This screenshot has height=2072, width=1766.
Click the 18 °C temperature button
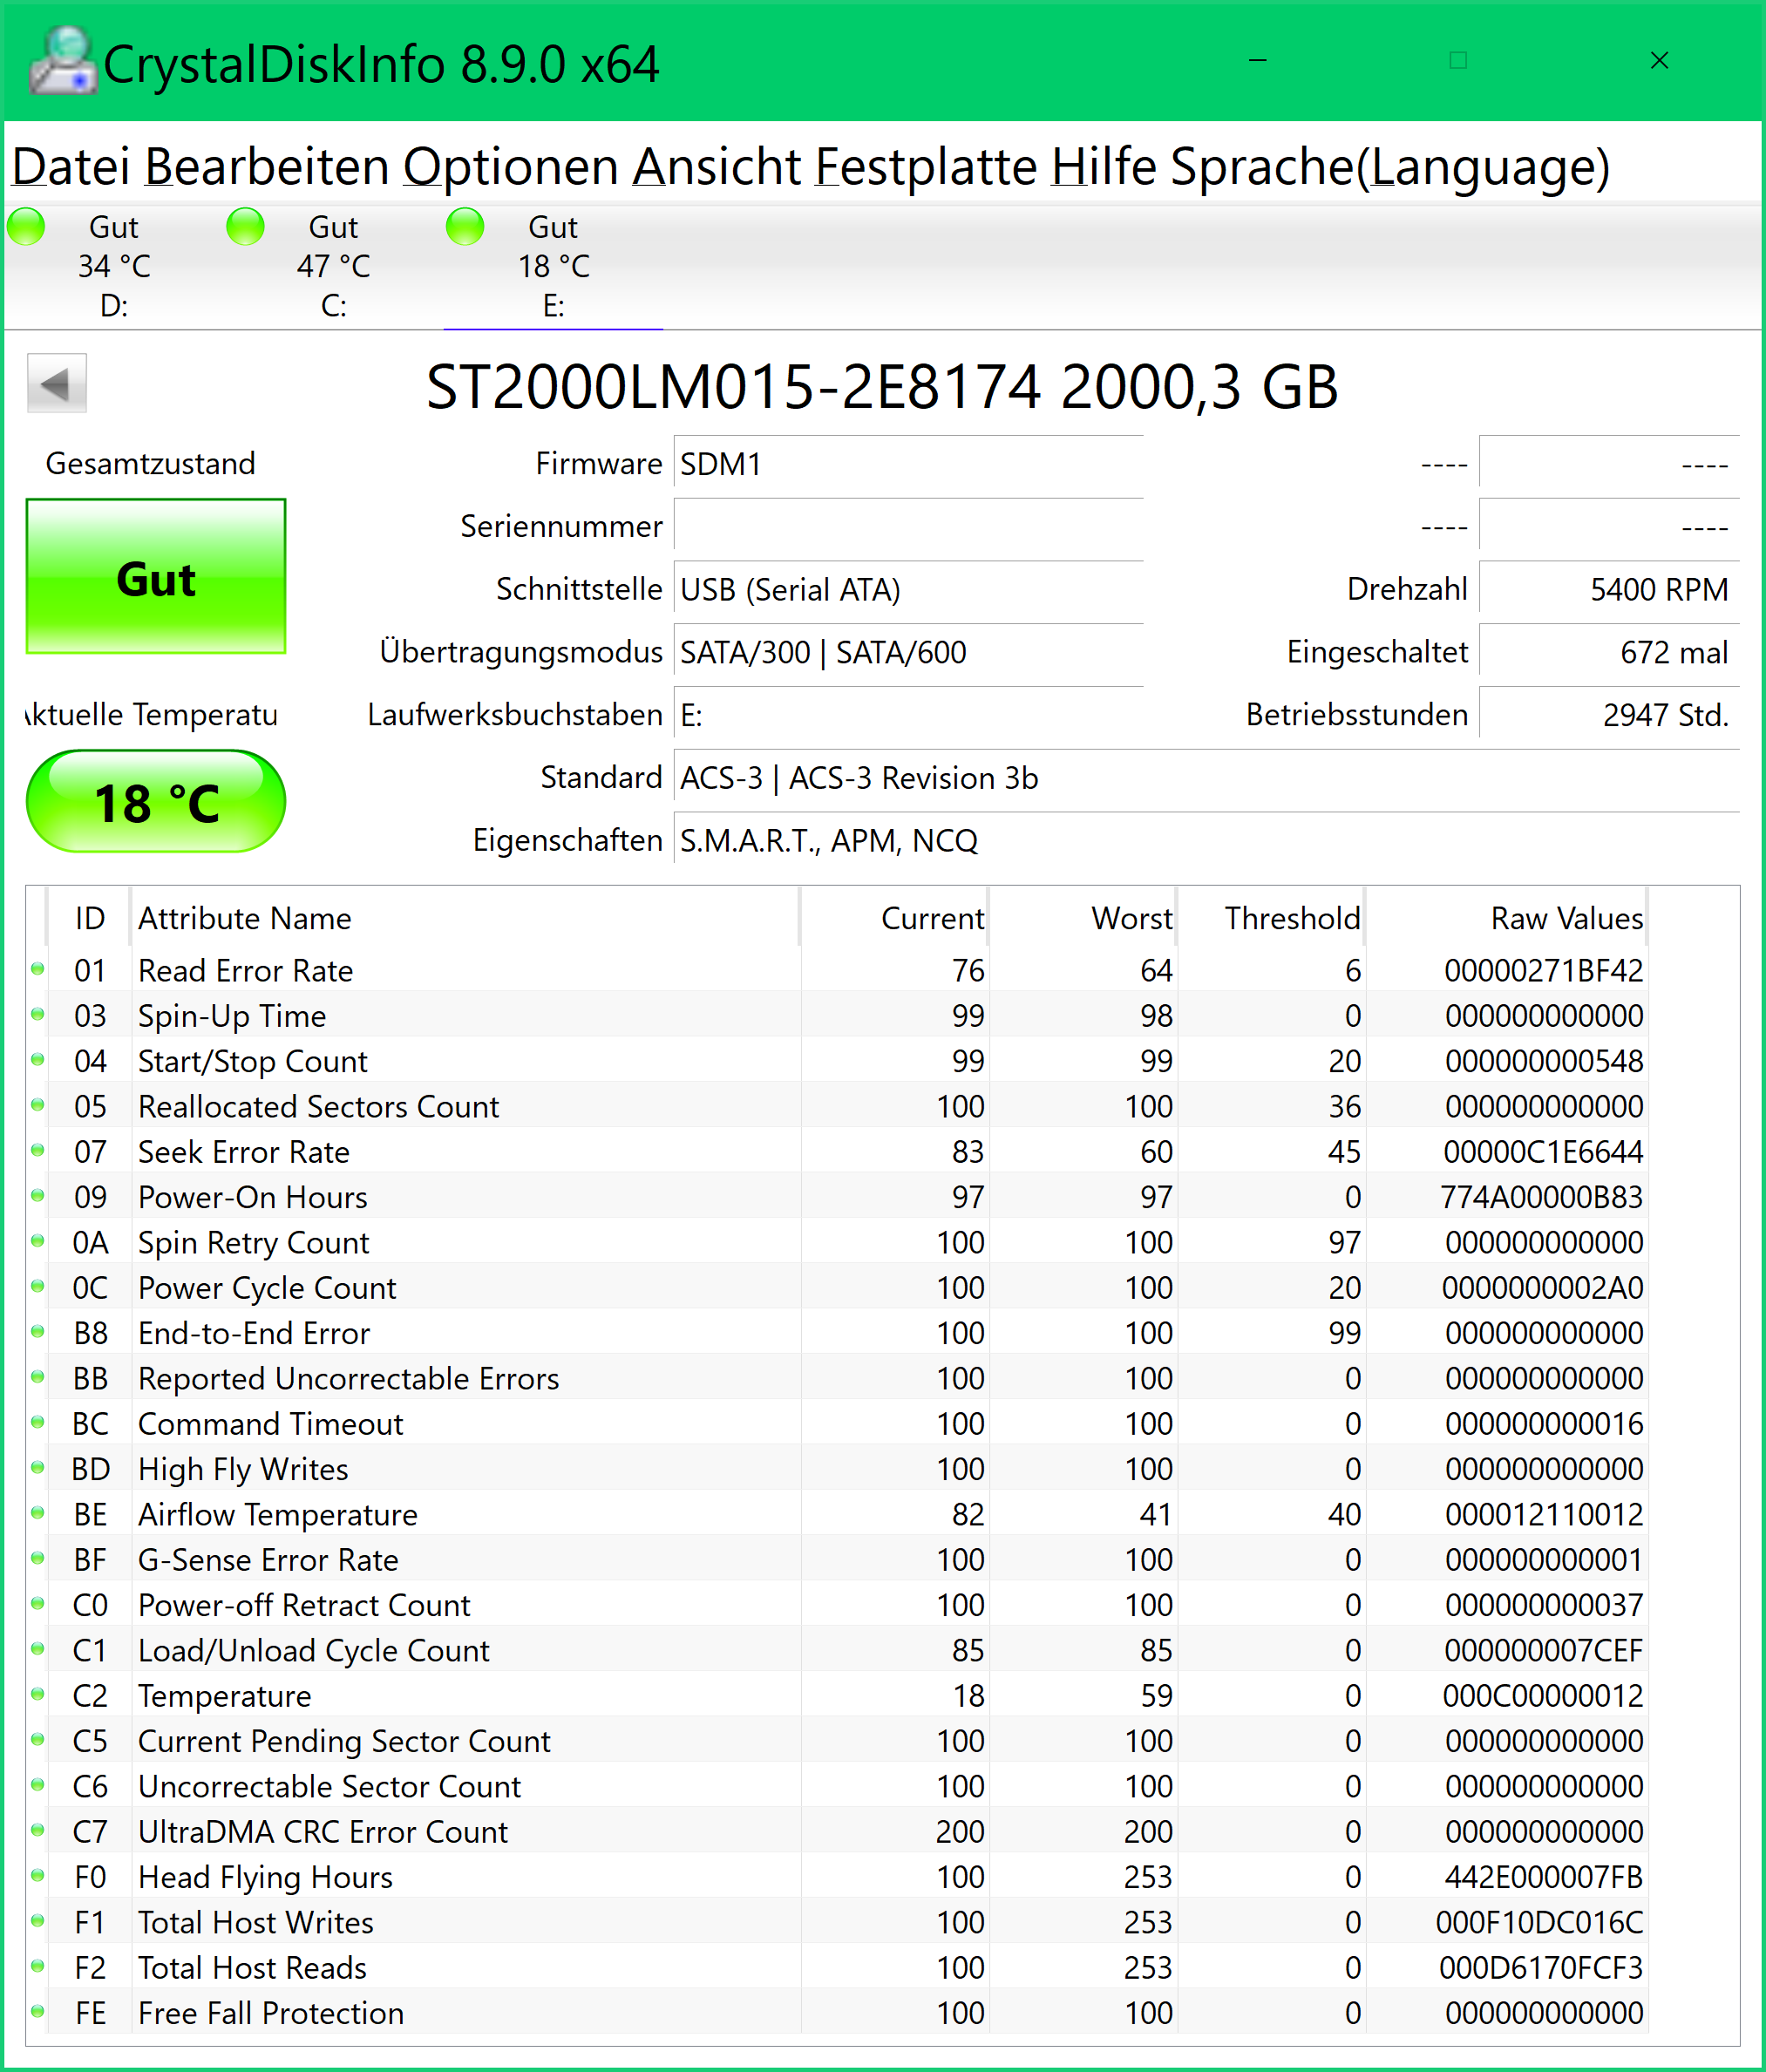(156, 802)
